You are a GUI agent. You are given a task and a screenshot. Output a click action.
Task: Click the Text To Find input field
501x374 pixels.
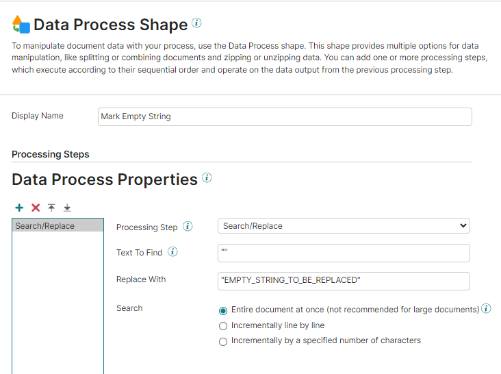click(344, 253)
